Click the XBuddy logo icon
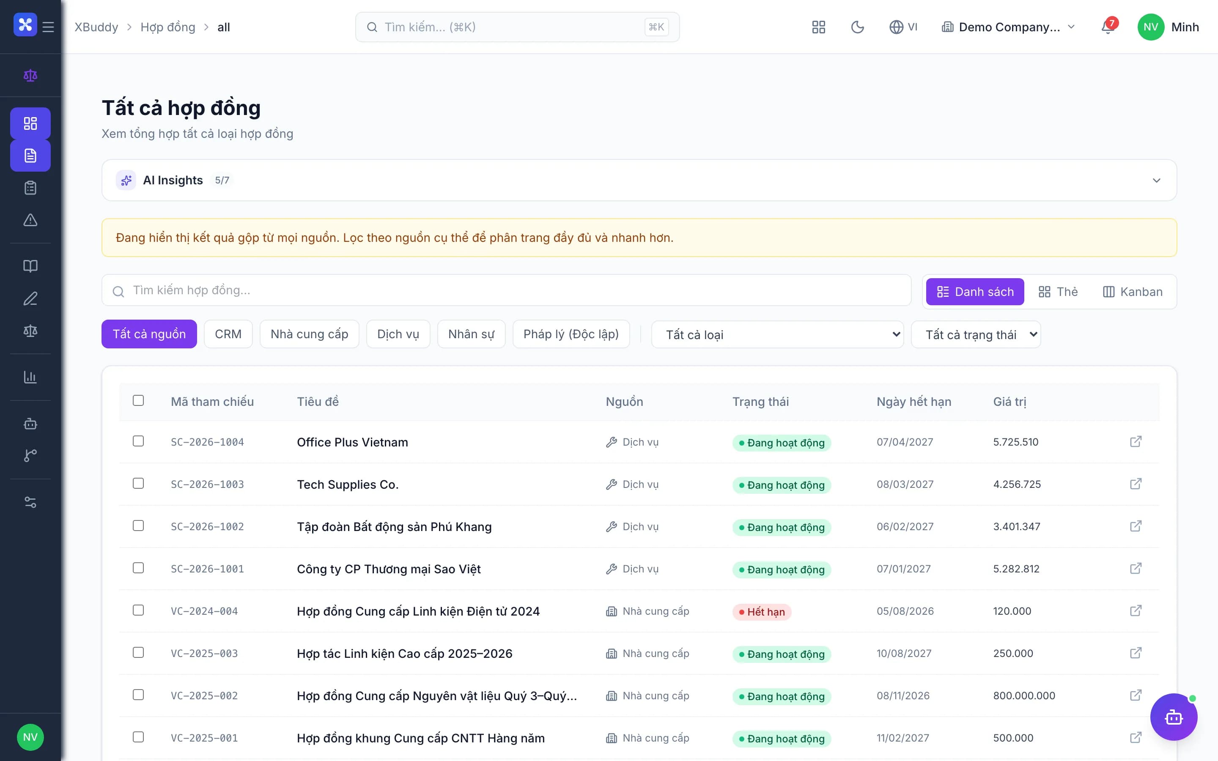 coord(25,25)
